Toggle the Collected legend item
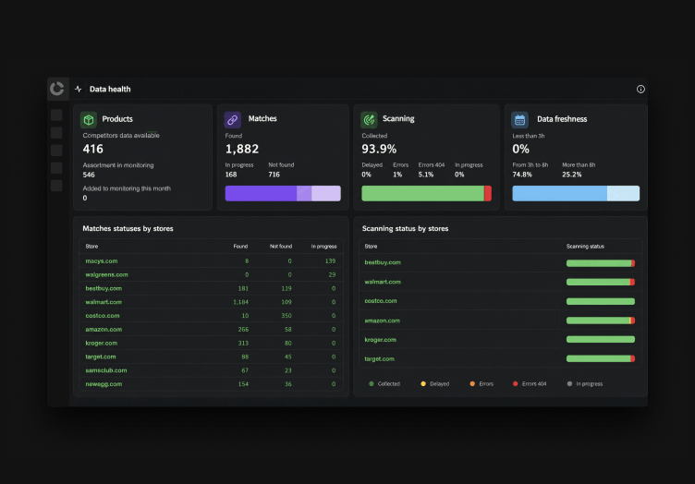This screenshot has height=484, width=695. pos(384,384)
